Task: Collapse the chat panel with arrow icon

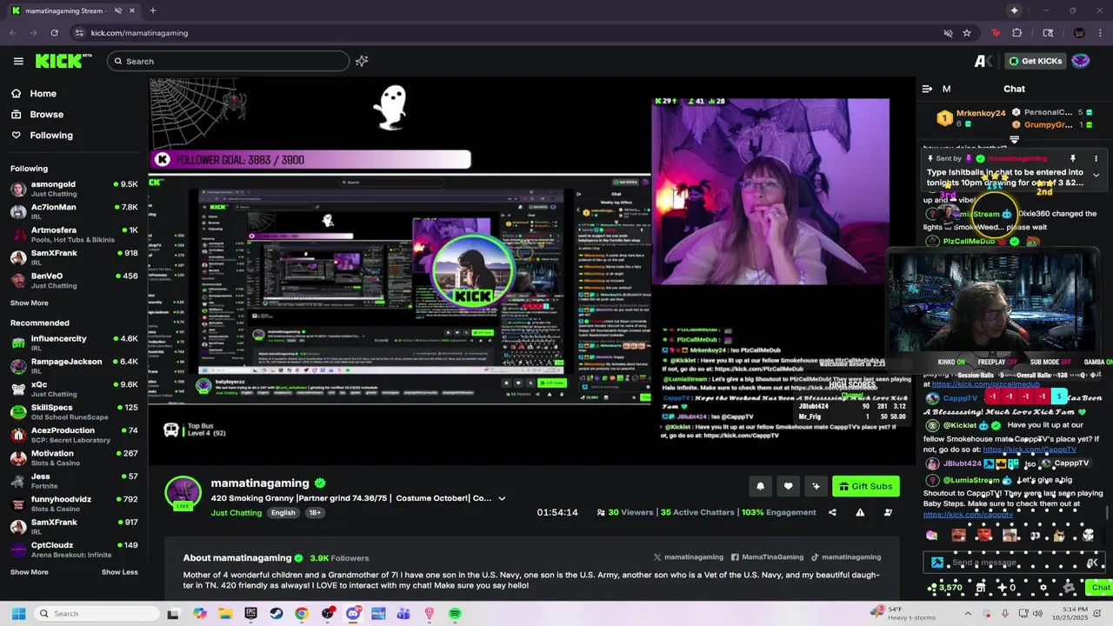Action: tap(927, 89)
